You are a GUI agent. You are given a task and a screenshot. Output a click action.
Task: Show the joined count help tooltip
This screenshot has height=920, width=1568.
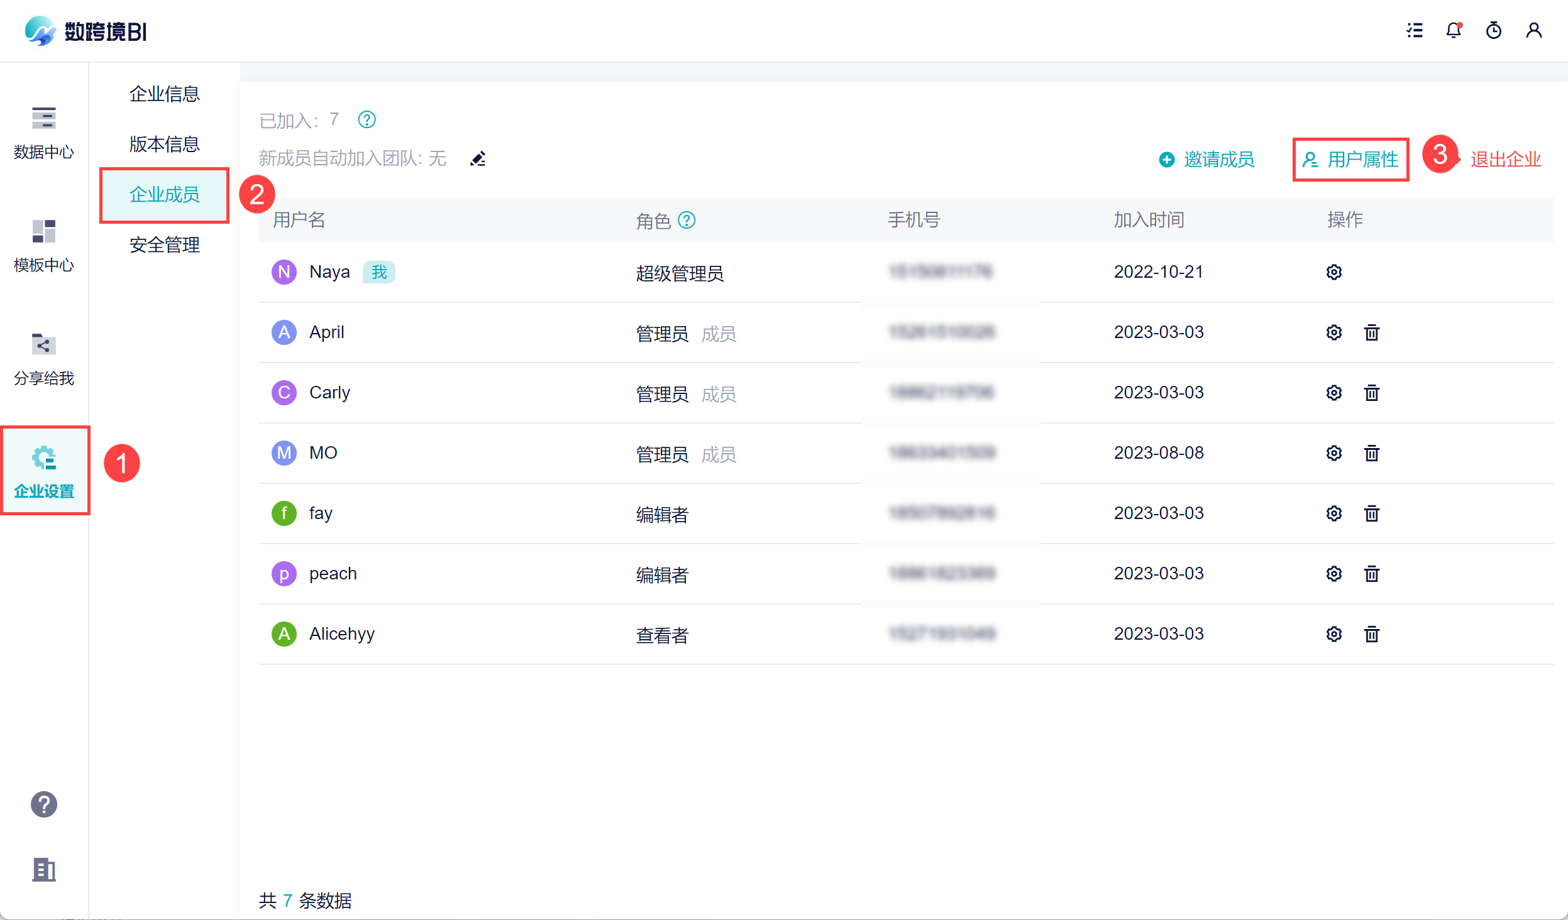click(x=367, y=119)
